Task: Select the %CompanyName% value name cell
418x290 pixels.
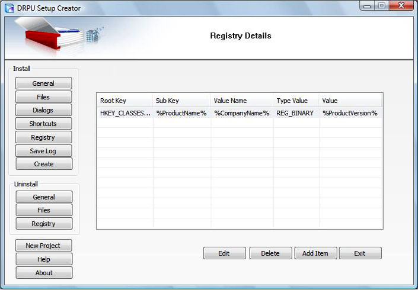Action: point(242,113)
